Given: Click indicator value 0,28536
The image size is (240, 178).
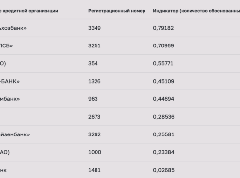Looking at the screenshot, I should [x=164, y=117].
